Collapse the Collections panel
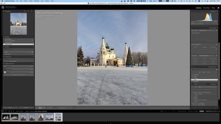The image size is (221, 124). (x=4, y=57)
